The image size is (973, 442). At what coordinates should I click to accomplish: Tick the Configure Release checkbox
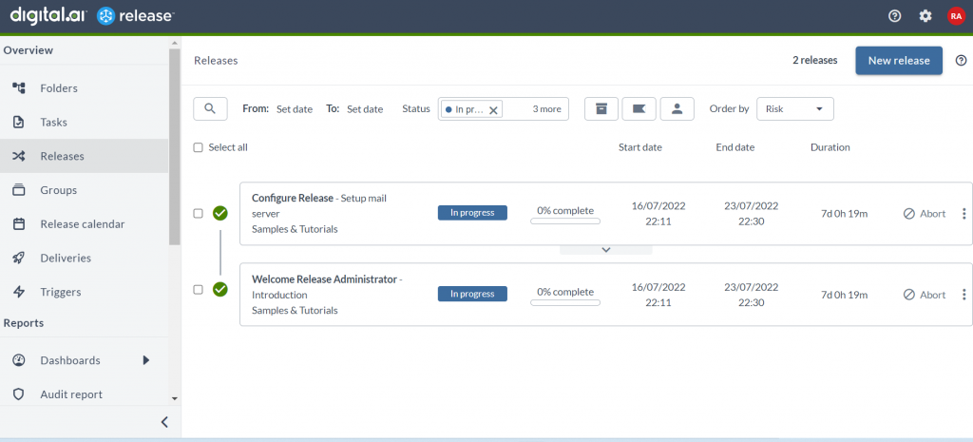(198, 214)
